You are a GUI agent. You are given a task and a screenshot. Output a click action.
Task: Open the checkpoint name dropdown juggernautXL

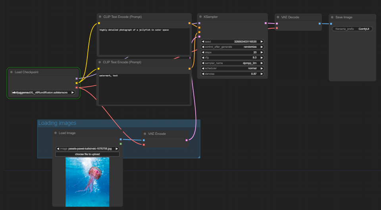43,93
